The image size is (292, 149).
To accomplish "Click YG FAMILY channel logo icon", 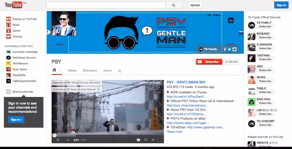I will tap(252, 25).
